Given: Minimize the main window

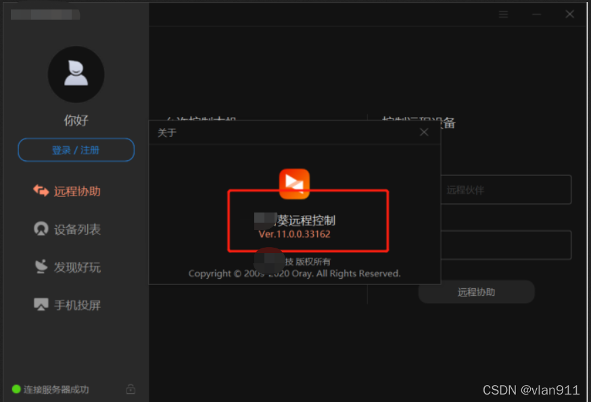Looking at the screenshot, I should point(537,15).
